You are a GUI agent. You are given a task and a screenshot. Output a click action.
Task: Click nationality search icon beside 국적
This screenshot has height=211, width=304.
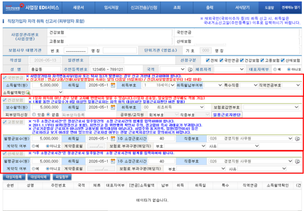190,69
